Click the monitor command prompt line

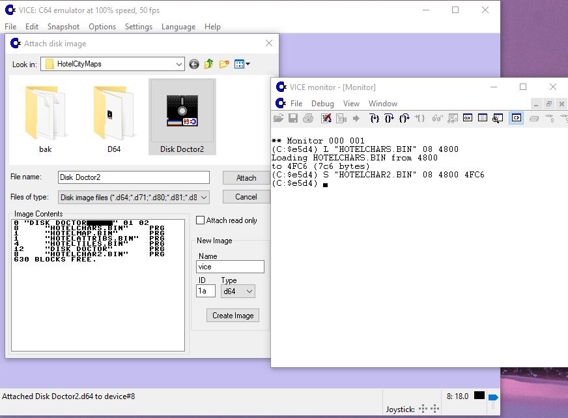pos(300,183)
